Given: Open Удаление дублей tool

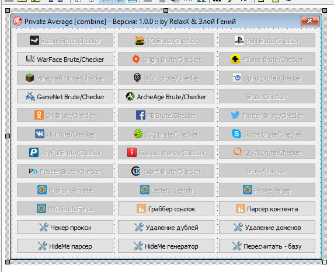Looking at the screenshot, I should (166, 227).
